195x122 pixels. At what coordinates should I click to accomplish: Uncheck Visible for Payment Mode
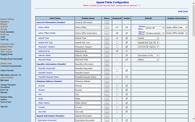click(x=127, y=60)
